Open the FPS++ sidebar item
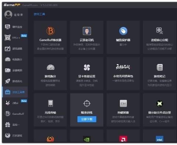The height and width of the screenshot is (145, 177). coord(15,38)
